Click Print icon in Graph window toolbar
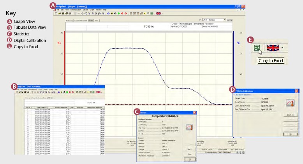Image resolution: width=303 pixels, height=164 pixels. (x=70, y=14)
